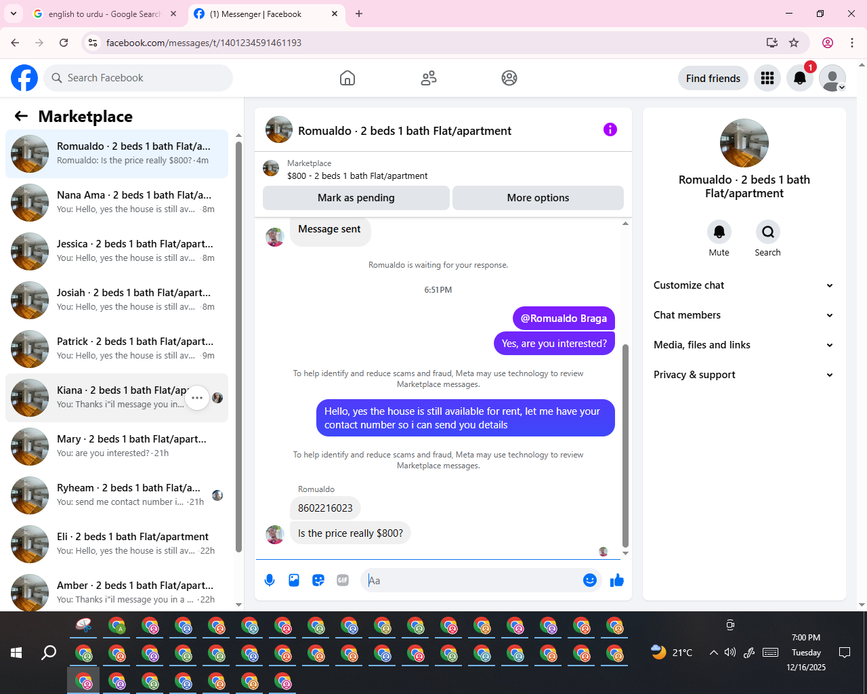Open Amber conversation
The height and width of the screenshot is (694, 867).
[x=117, y=592]
